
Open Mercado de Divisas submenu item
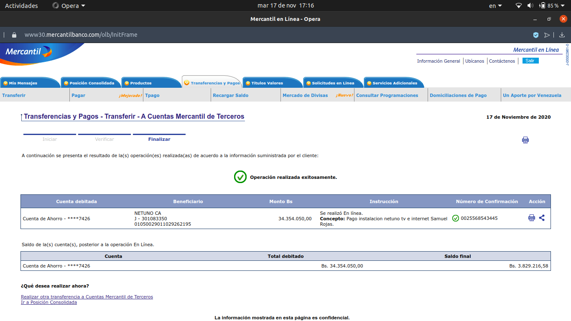pyautogui.click(x=305, y=95)
